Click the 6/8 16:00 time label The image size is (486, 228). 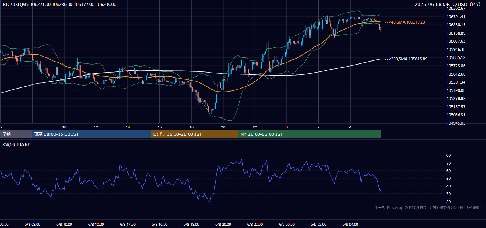[x=159, y=224]
